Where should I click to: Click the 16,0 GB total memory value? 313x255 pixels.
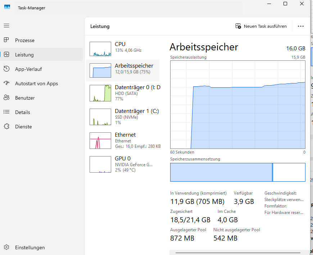(x=296, y=49)
